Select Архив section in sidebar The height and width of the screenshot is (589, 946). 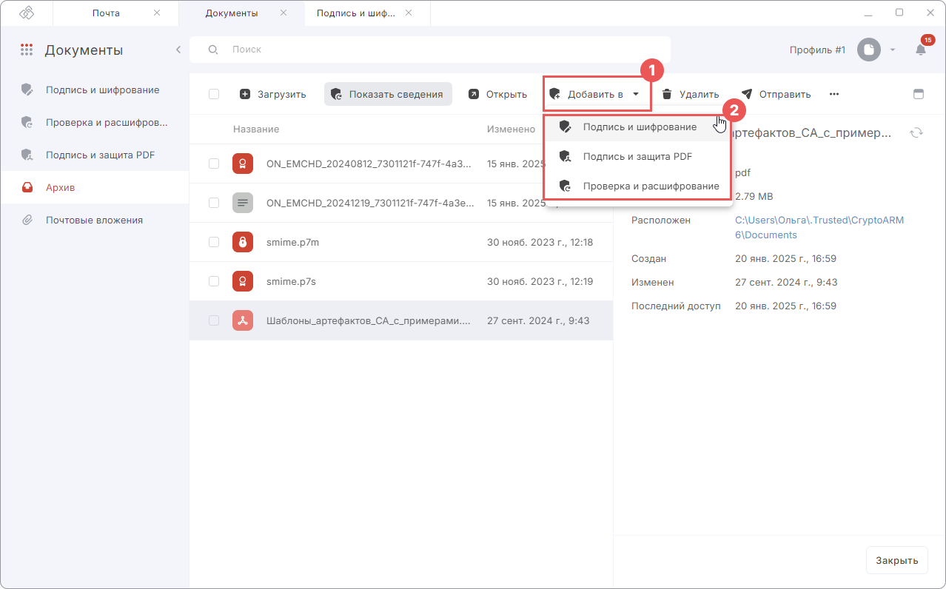click(x=95, y=187)
